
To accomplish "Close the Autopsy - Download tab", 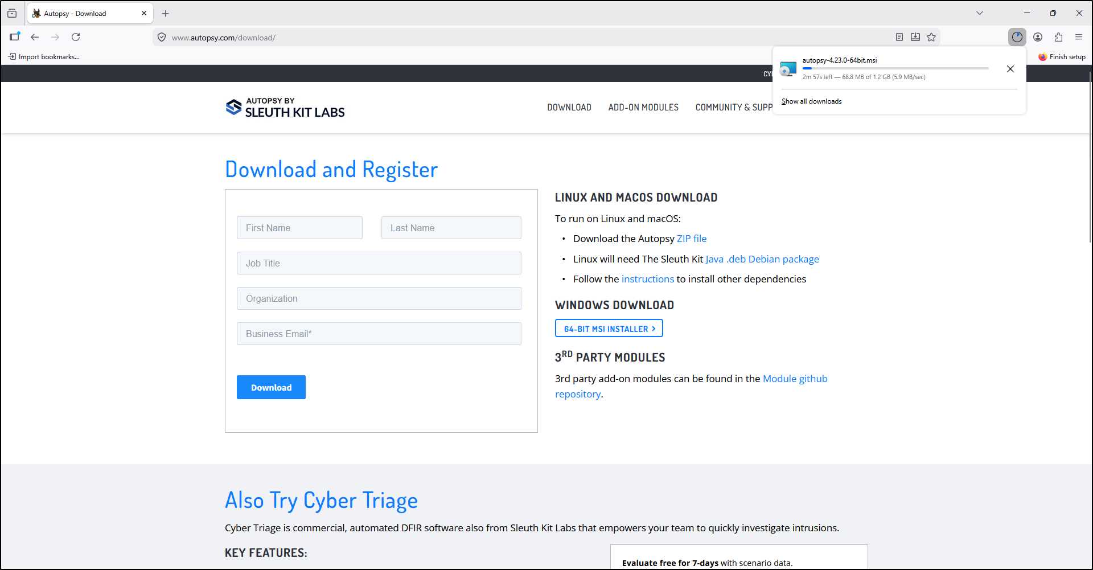I will tap(144, 13).
